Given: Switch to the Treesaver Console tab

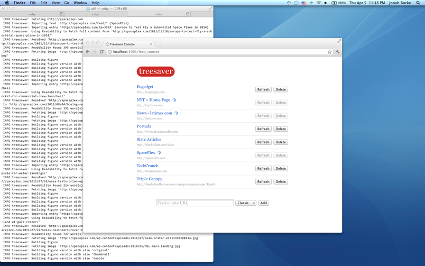Looking at the screenshot, I should coord(128,44).
